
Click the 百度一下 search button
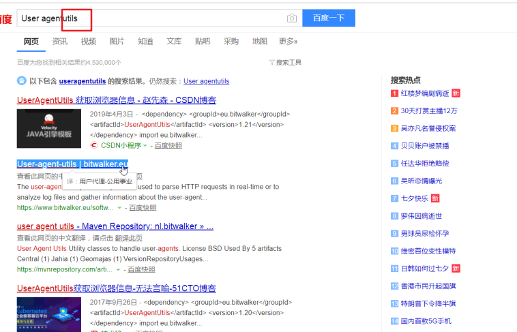(x=329, y=18)
